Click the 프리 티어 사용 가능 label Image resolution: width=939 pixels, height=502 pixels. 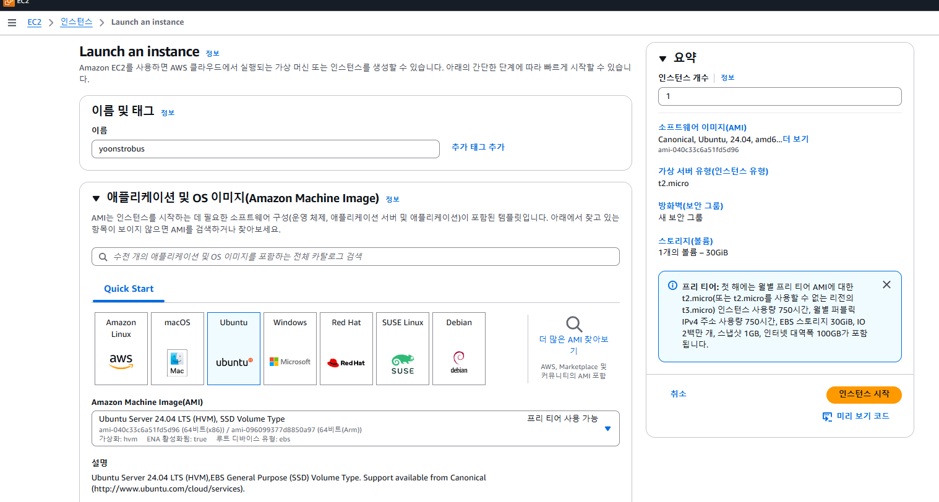pos(562,419)
